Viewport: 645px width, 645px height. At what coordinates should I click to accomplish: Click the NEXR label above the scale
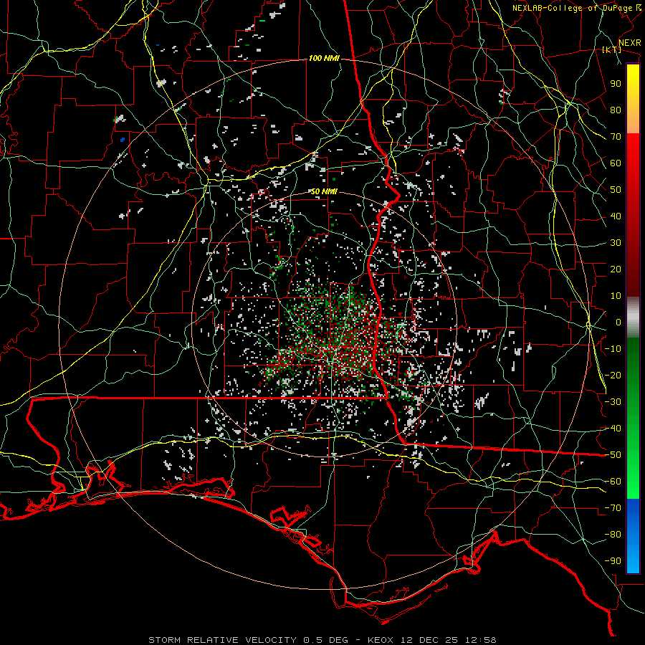(630, 43)
